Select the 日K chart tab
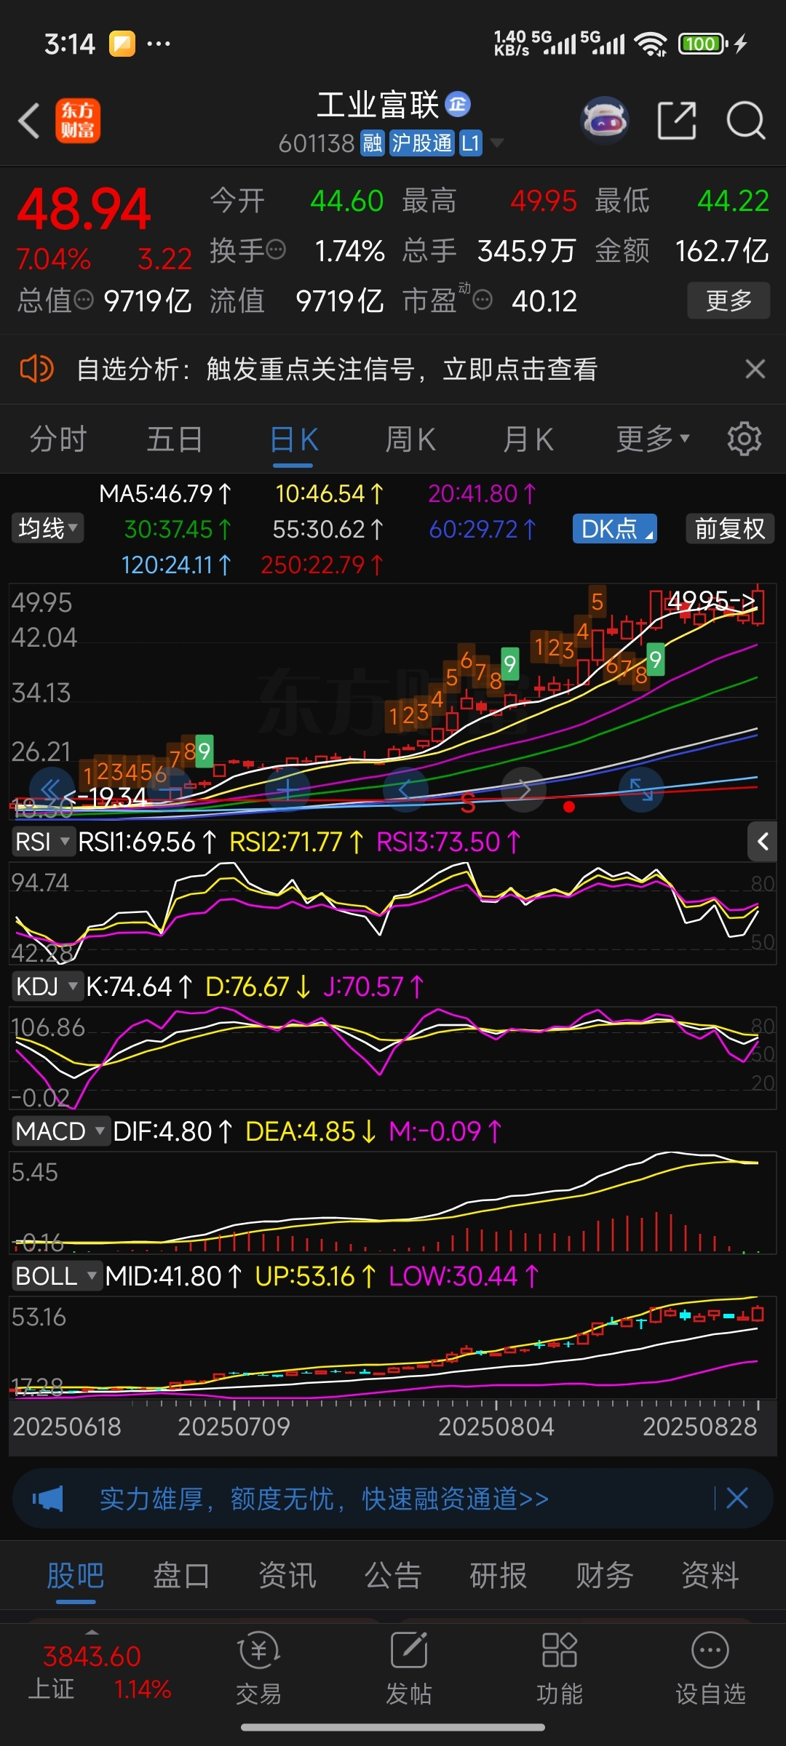786x1746 pixels. [293, 439]
